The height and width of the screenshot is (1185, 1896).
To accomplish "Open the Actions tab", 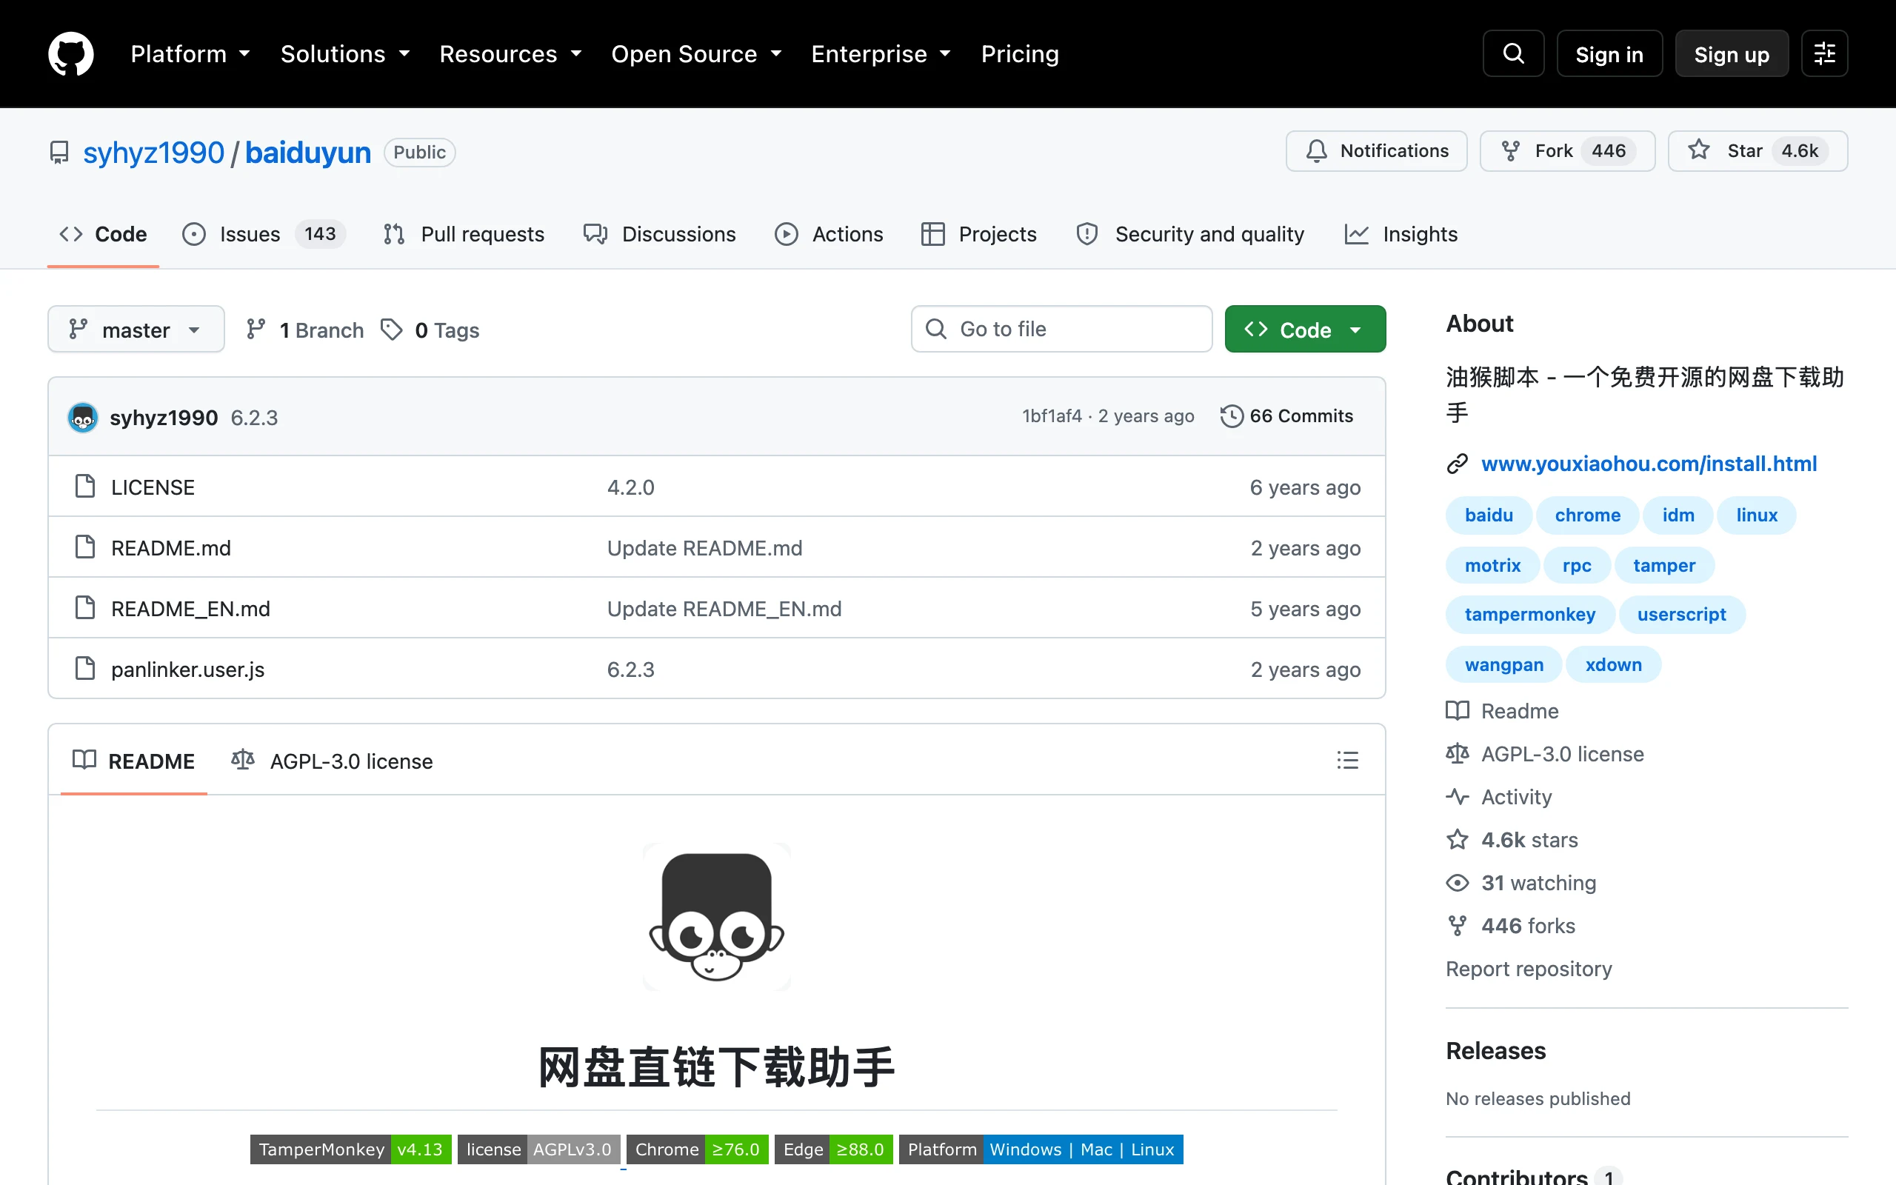I will 829,234.
